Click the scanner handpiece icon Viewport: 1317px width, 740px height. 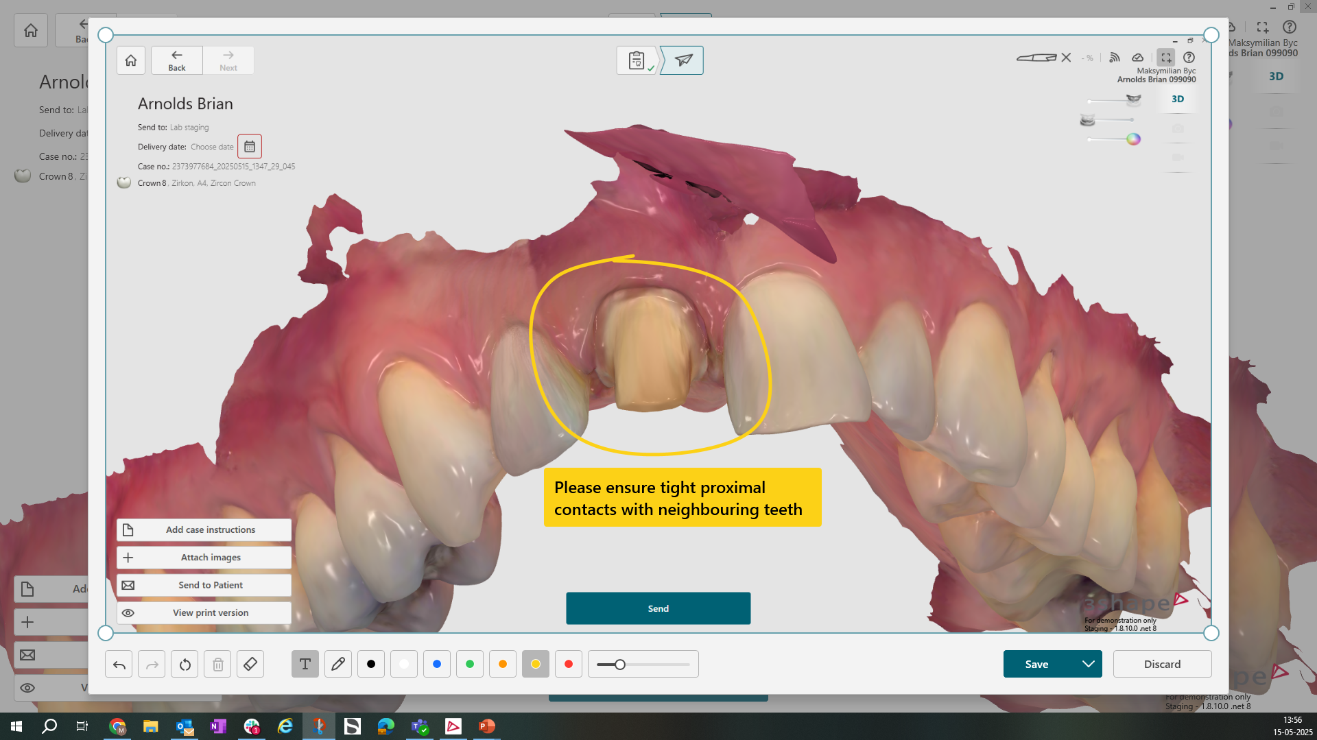[1036, 58]
